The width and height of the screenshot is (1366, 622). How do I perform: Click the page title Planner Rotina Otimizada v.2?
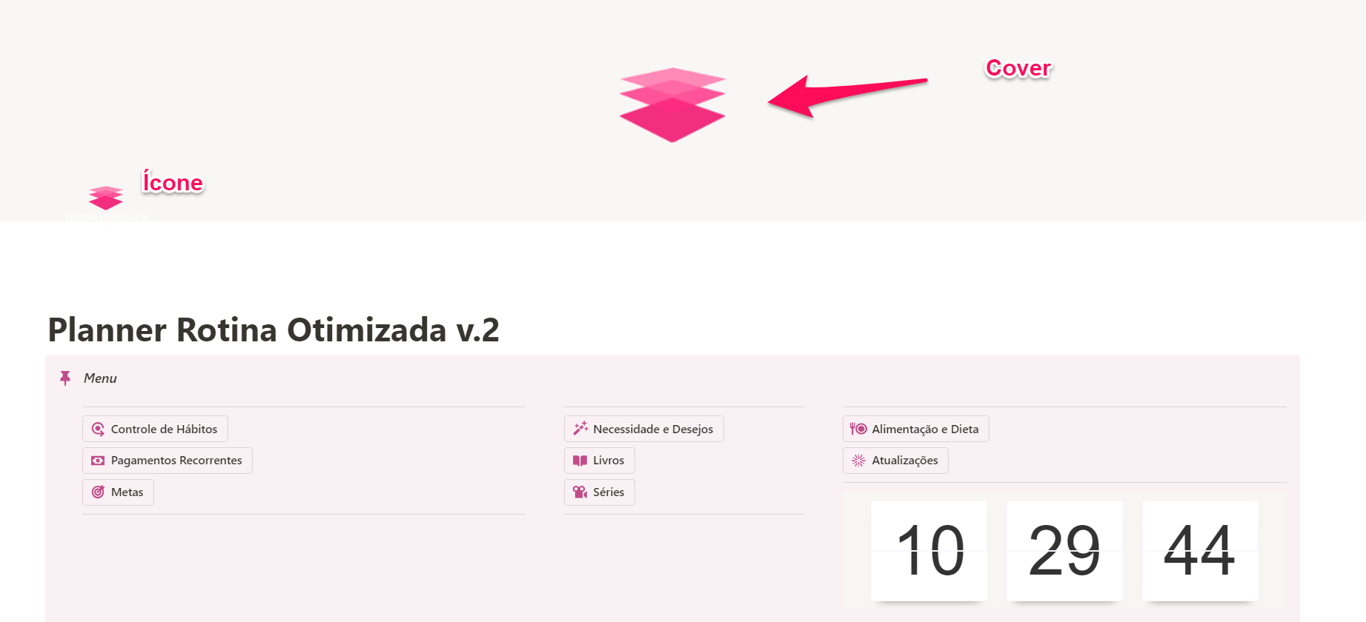(x=273, y=331)
